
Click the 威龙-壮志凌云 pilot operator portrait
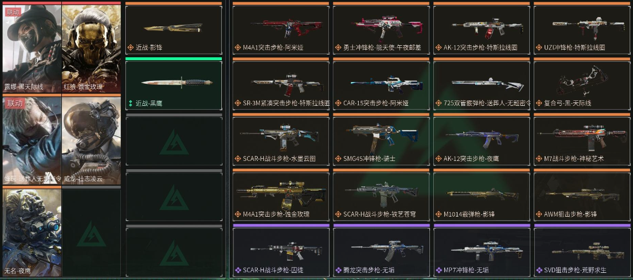(x=91, y=139)
